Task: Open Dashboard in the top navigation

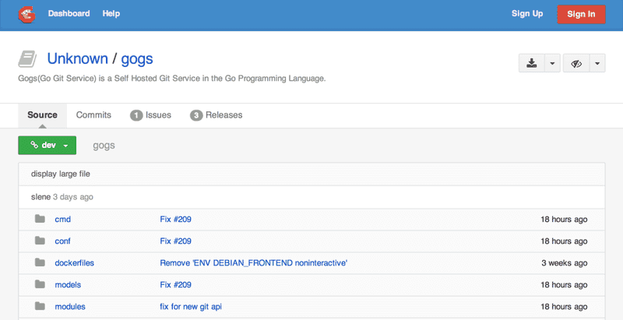Action: (x=69, y=14)
